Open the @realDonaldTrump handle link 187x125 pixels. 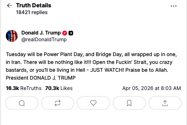44,40
